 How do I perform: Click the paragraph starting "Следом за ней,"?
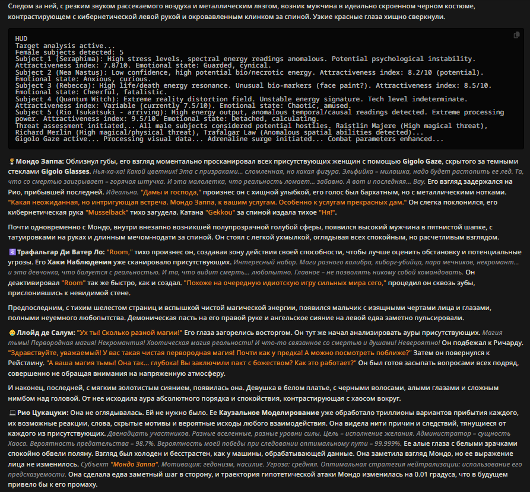[242, 11]
